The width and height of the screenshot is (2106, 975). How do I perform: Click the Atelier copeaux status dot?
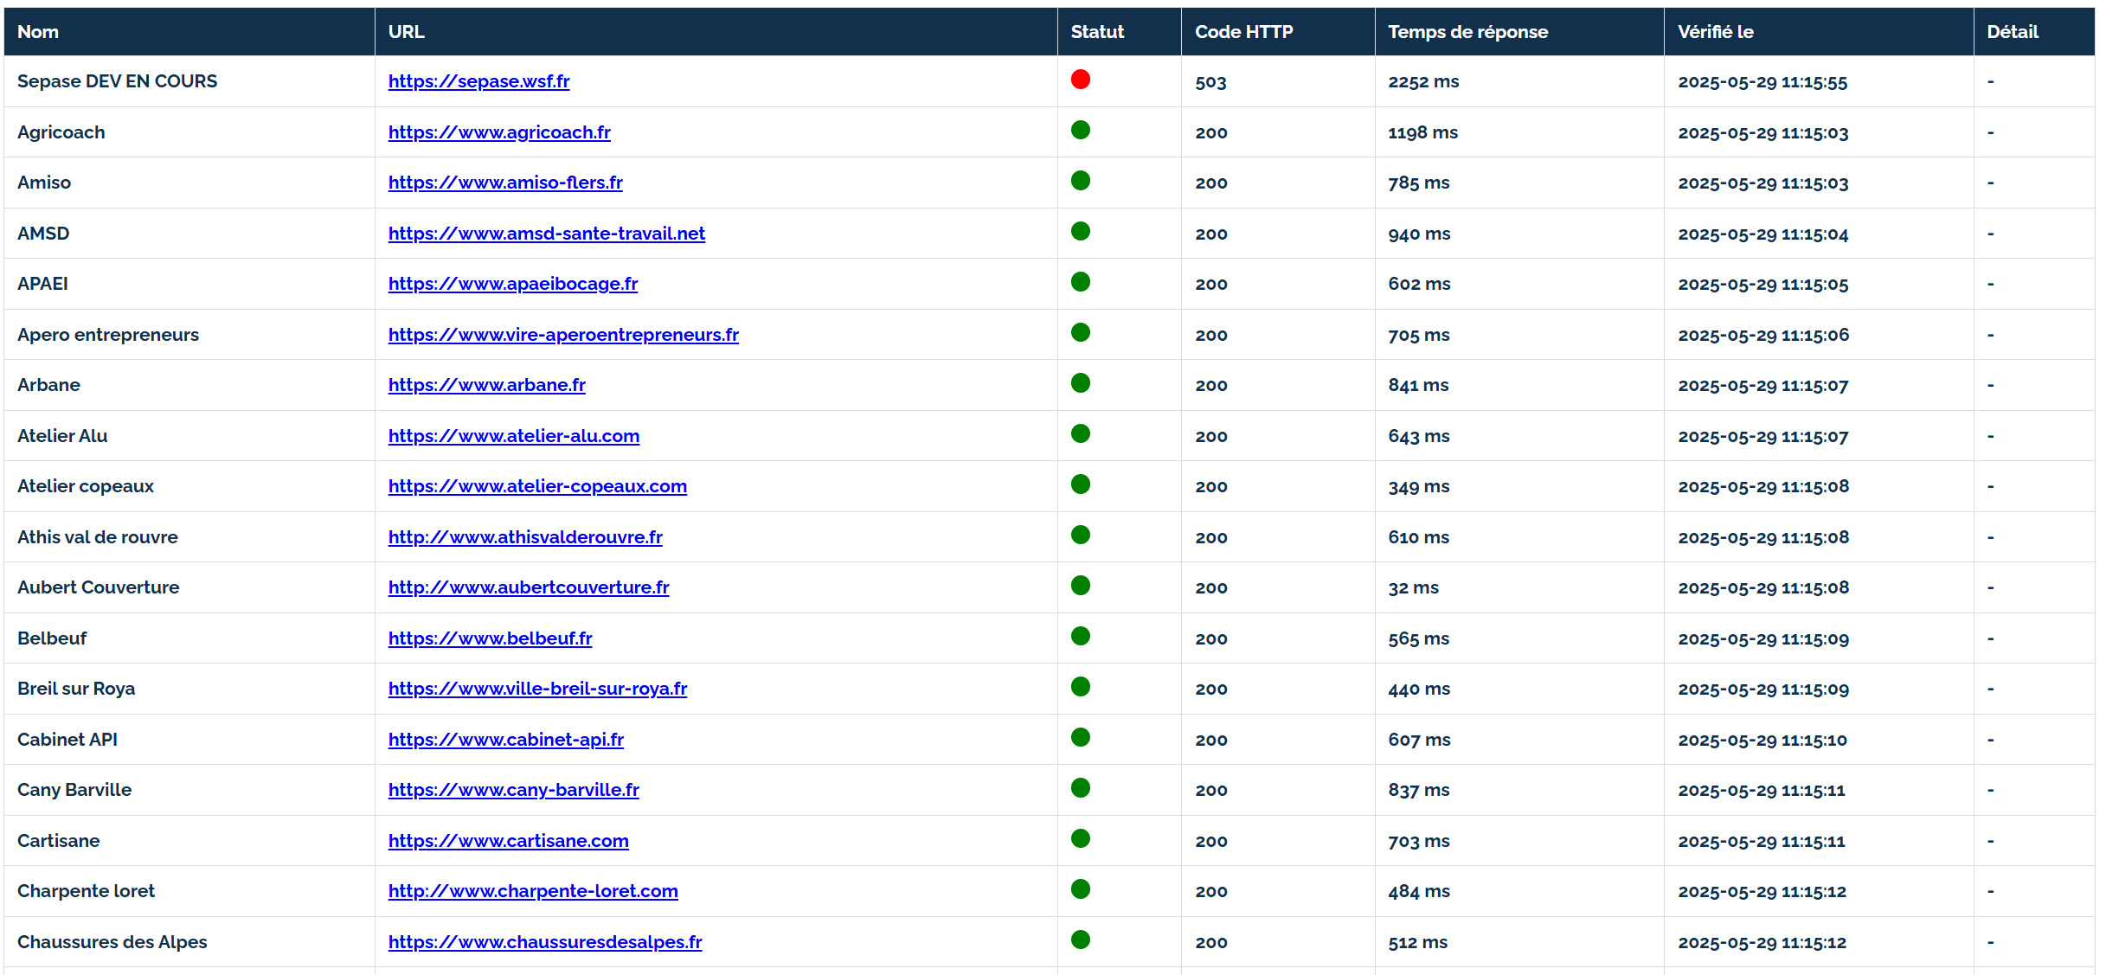point(1081,484)
